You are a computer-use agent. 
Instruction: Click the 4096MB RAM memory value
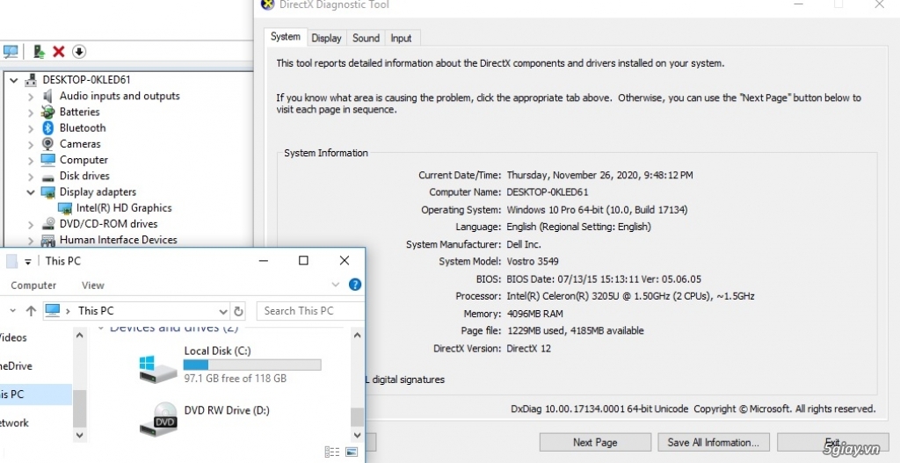click(x=535, y=314)
